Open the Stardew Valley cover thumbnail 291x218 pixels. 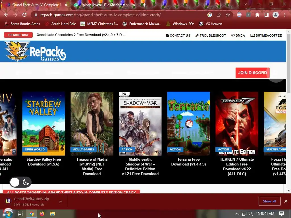click(x=43, y=123)
